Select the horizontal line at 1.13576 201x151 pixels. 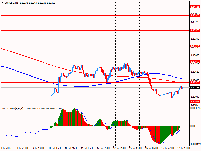point(95,30)
